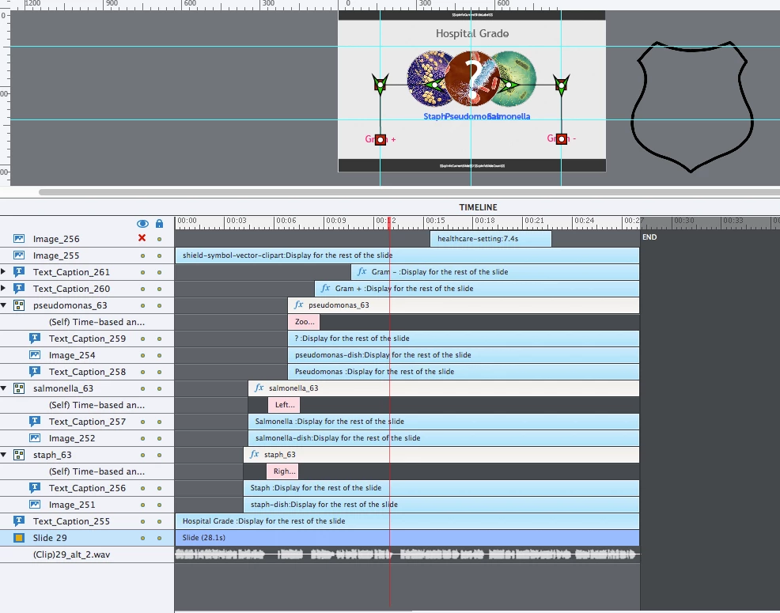The width and height of the screenshot is (780, 613).
Task: Collapse the staph_63 group
Action: click(x=3, y=455)
